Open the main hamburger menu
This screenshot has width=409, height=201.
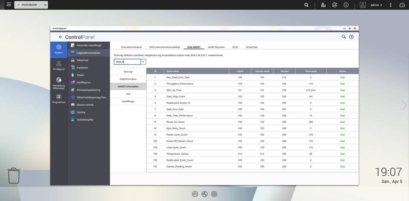tap(9, 4)
